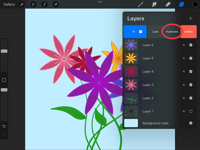Screen dimensions: 200x150
Task: Select the Eraser tool
Action: 168,4
